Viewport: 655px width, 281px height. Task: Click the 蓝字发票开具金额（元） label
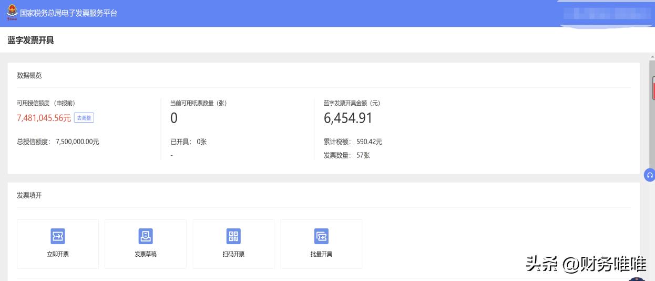click(x=352, y=103)
